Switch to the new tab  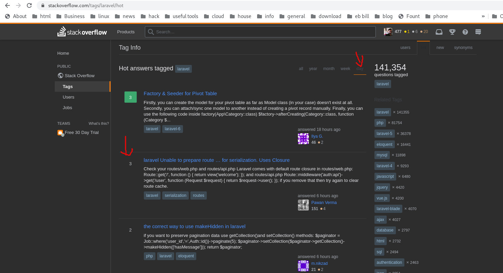tap(440, 48)
